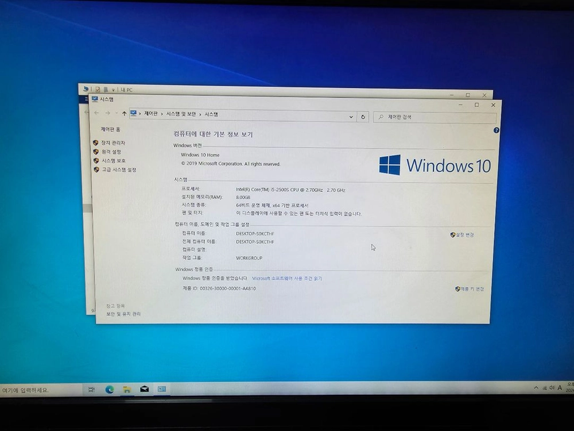Open Task View on the taskbar
The image size is (574, 431).
[x=91, y=390]
